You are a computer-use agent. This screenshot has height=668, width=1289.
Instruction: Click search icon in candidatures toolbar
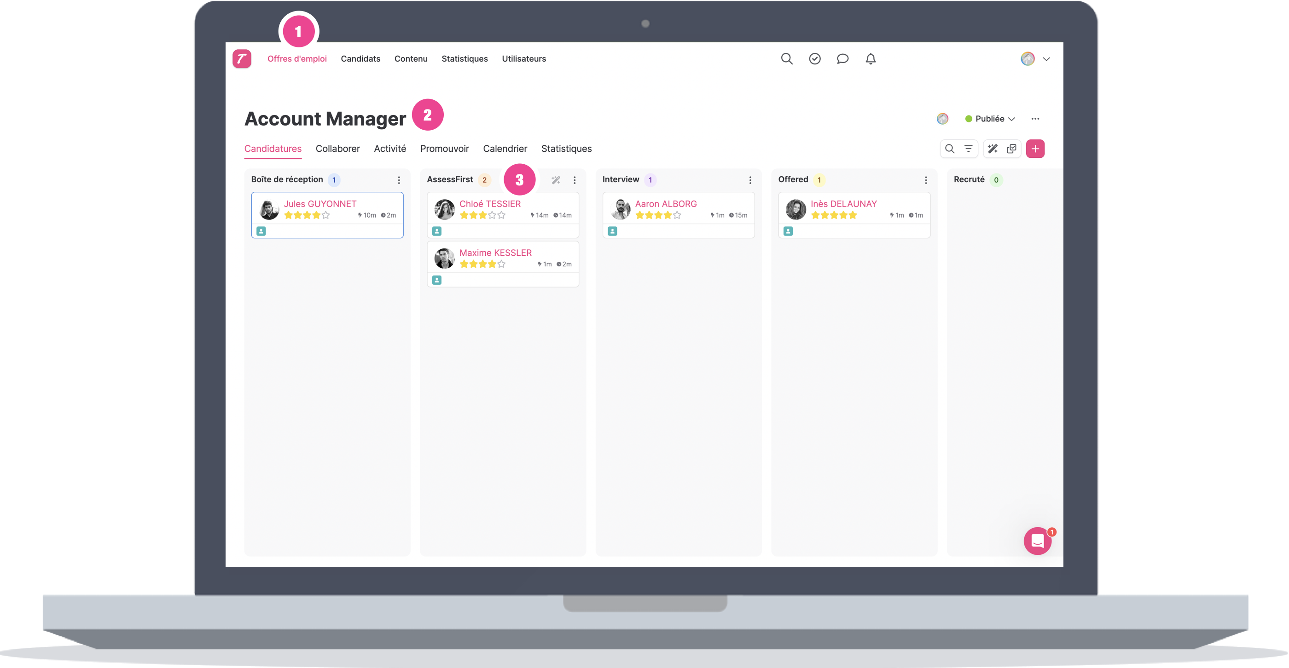pyautogui.click(x=949, y=149)
